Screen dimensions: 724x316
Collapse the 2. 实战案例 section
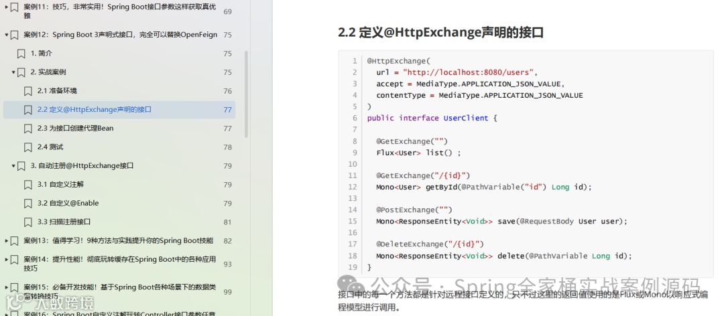click(x=13, y=72)
